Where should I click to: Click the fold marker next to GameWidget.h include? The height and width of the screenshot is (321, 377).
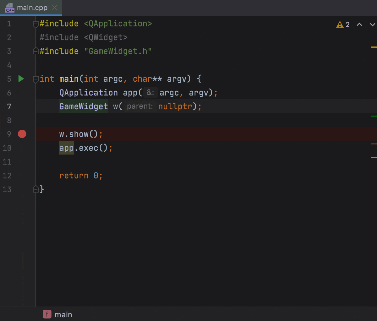[36, 51]
